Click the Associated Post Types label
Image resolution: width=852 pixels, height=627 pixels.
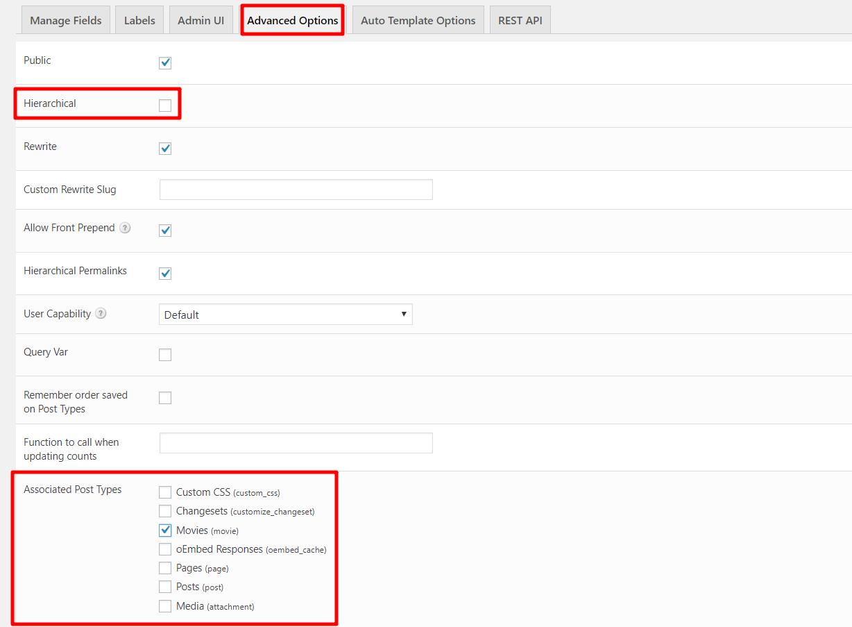tap(73, 490)
